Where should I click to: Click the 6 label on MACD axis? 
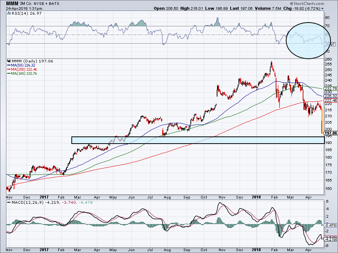[327, 201]
